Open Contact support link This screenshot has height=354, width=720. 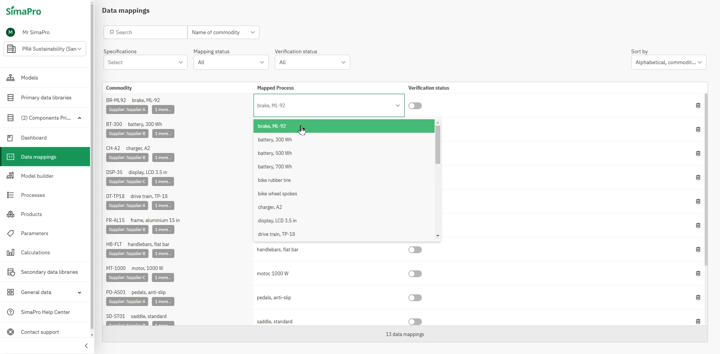[40, 332]
